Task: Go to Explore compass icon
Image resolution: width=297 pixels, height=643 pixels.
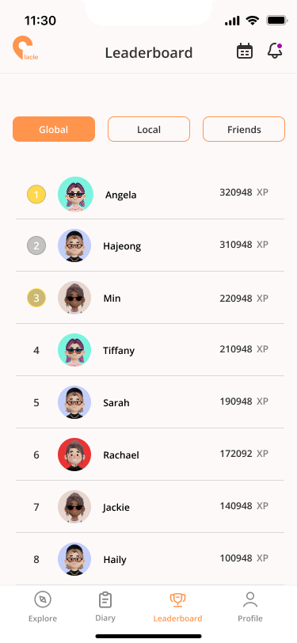Action: tap(43, 599)
